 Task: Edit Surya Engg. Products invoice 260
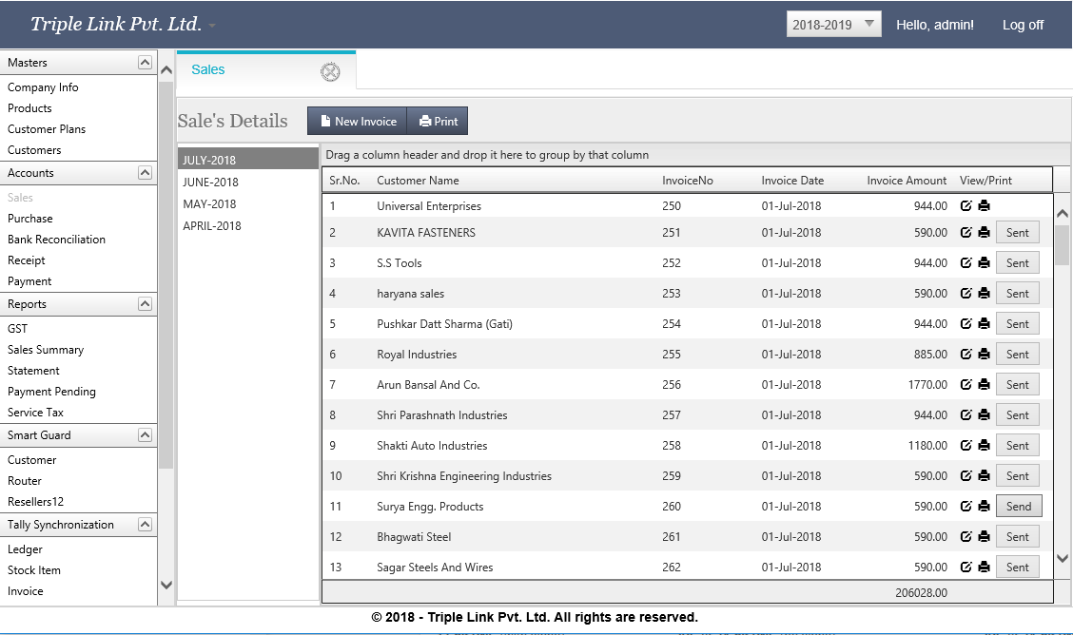point(966,506)
